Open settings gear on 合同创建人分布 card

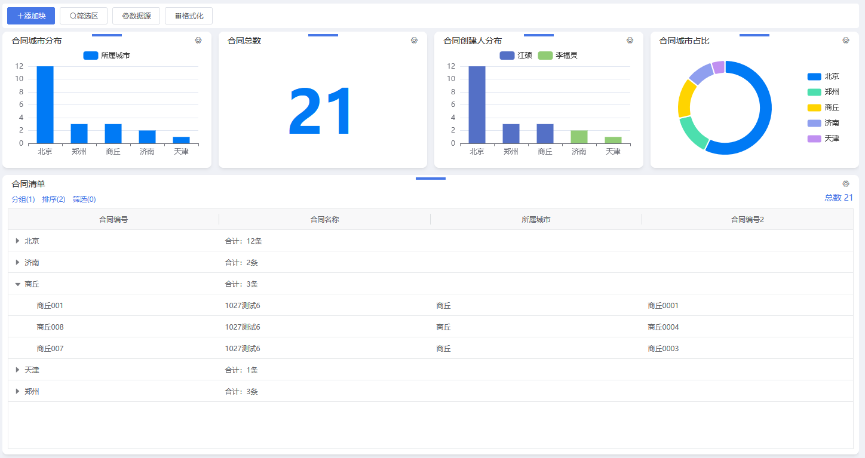[x=630, y=41]
